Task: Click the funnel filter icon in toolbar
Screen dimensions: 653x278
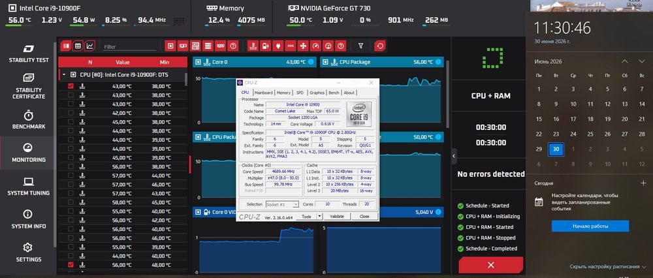Action: (x=360, y=46)
